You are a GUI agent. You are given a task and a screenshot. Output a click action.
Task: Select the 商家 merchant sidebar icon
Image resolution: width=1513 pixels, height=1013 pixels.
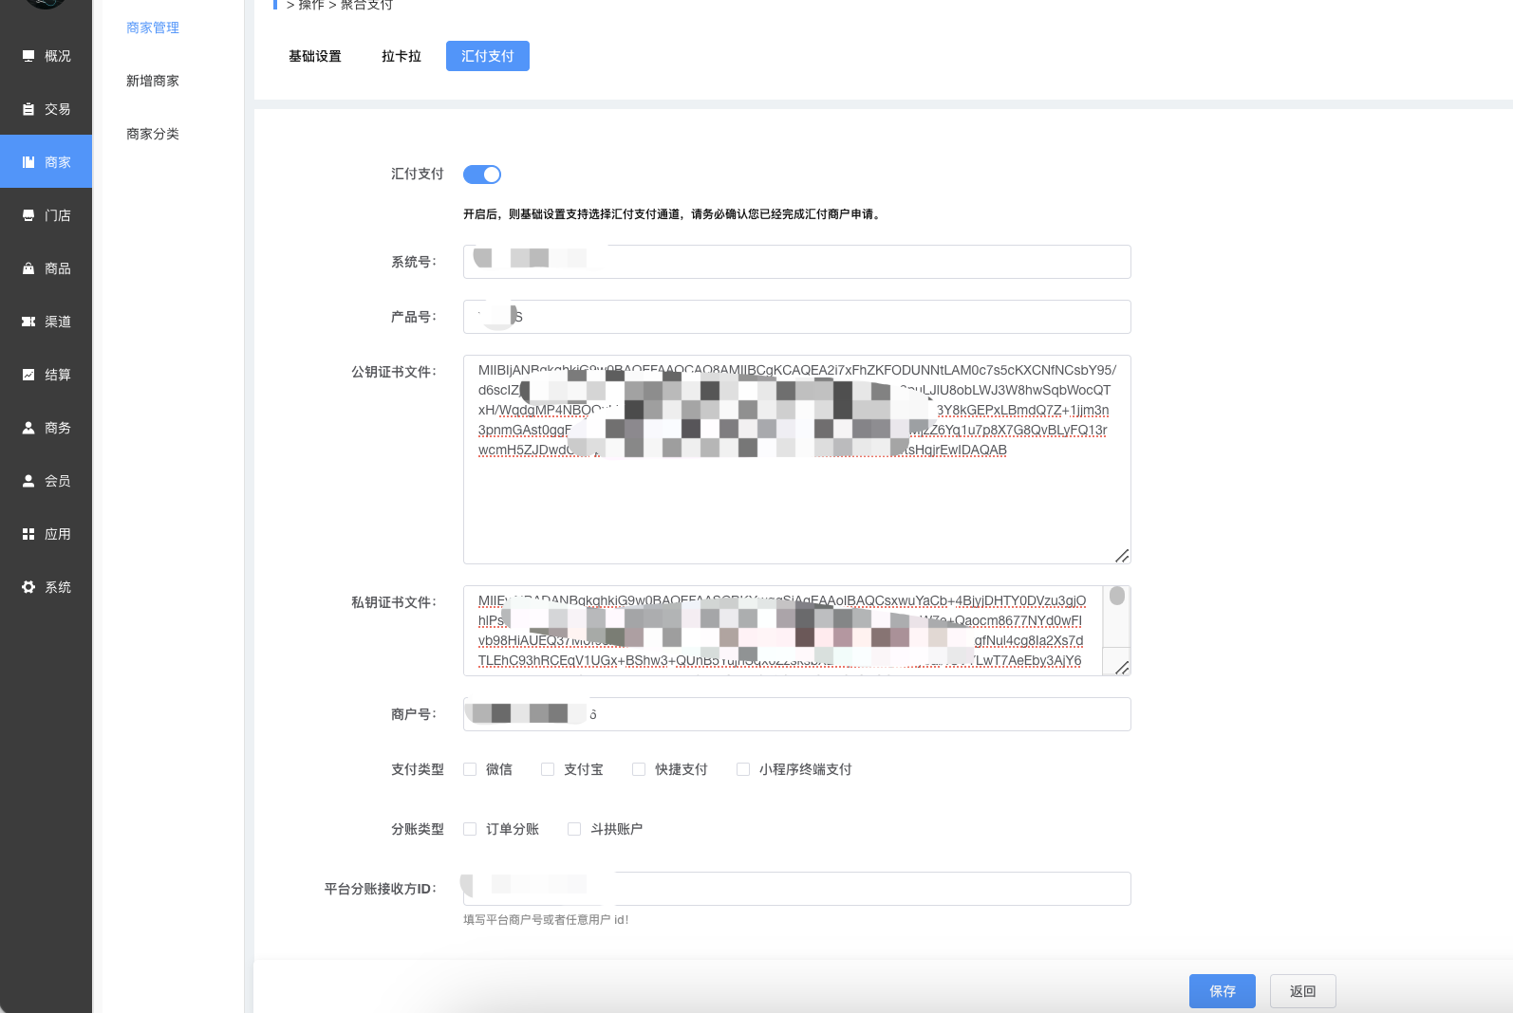click(28, 162)
